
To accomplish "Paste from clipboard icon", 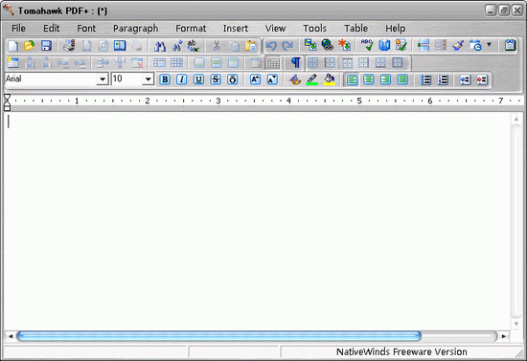I will 251,46.
